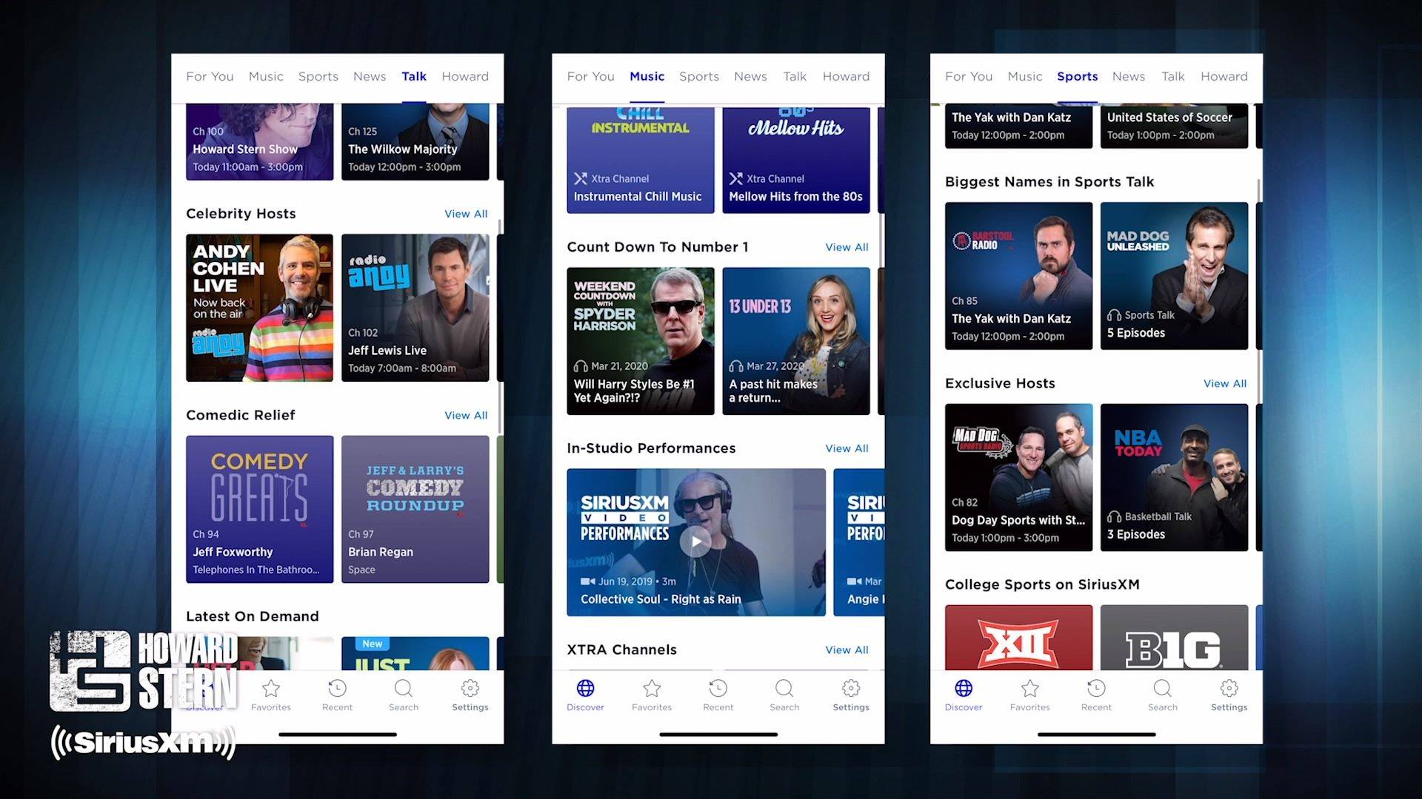Screen dimensions: 1422x799
Task: Open the Talk tab on the Sports screen
Action: [x=1173, y=76]
